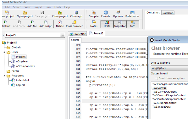Open the Run menu
This screenshot has height=119, width=188.
[48, 7]
